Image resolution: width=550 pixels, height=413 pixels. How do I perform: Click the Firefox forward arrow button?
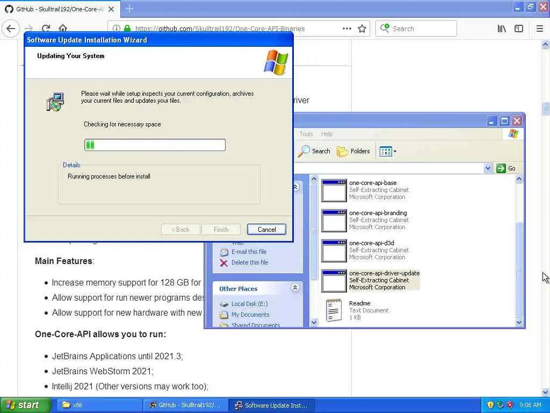(x=29, y=29)
